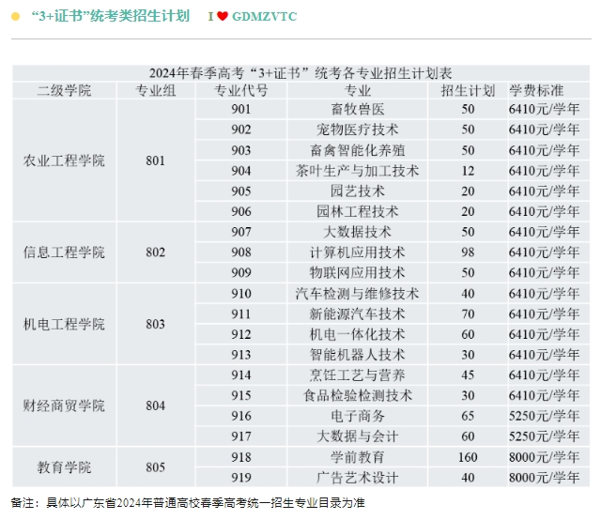The width and height of the screenshot is (601, 520).
Task: Click the 招生计划 column header
Action: [468, 90]
